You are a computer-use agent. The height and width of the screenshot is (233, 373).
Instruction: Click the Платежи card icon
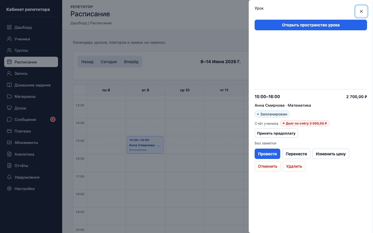(x=9, y=131)
